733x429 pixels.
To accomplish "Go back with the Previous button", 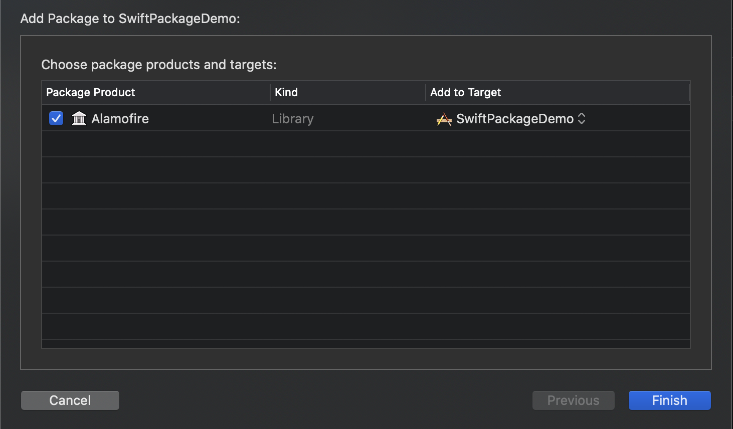I will pyautogui.click(x=573, y=400).
